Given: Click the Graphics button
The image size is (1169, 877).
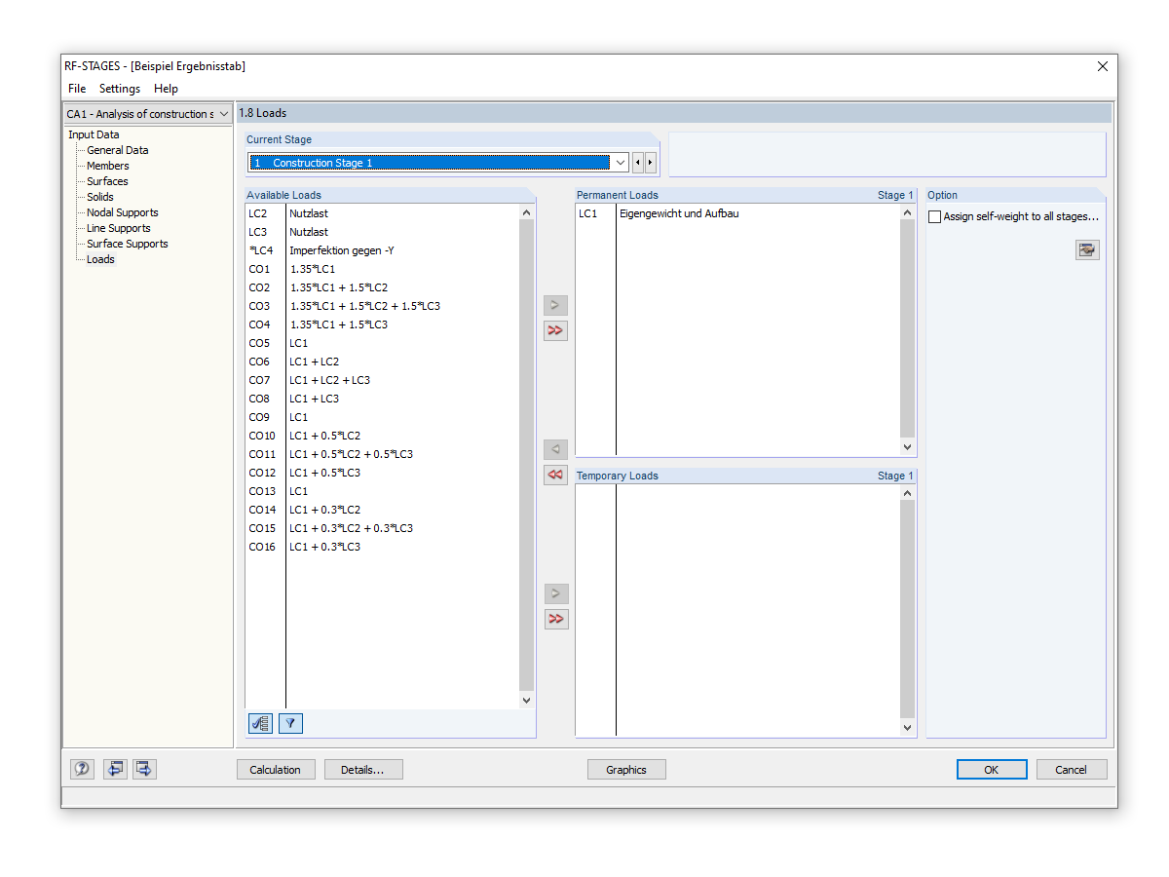Looking at the screenshot, I should click(626, 770).
